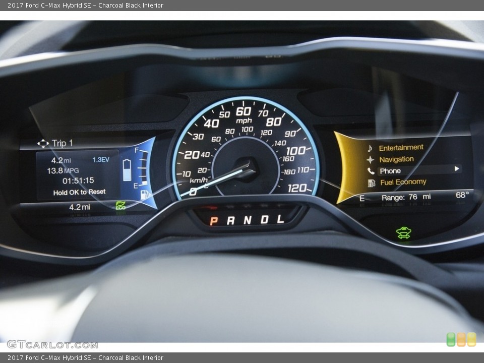Select the Fuel Economy menu entry
This screenshot has width=484, height=363.
403,182
